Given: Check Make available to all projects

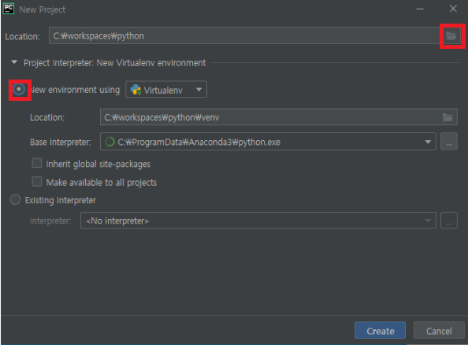Looking at the screenshot, I should click(x=37, y=181).
